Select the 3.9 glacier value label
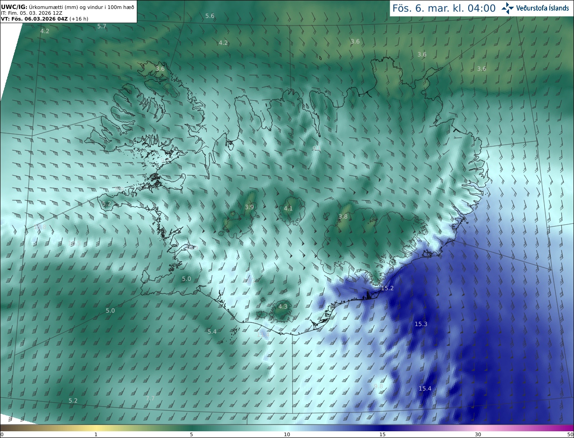The image size is (574, 438). click(249, 207)
